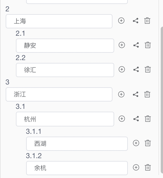Viewport: 163px width, 178px height.
Task: Add item next to 静安 field
Action: [122, 45]
